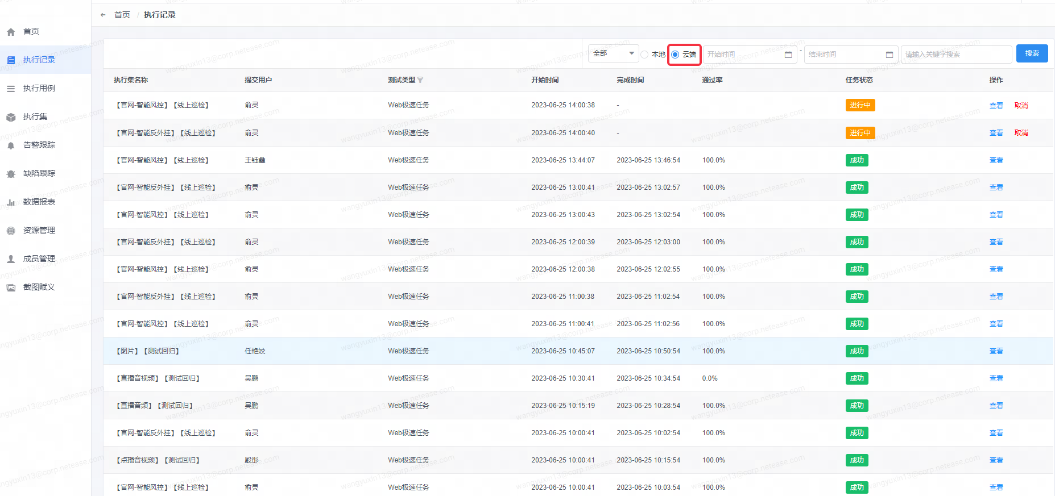Click 查看 for record started 12:00:38
Image resolution: width=1055 pixels, height=496 pixels.
pos(996,269)
